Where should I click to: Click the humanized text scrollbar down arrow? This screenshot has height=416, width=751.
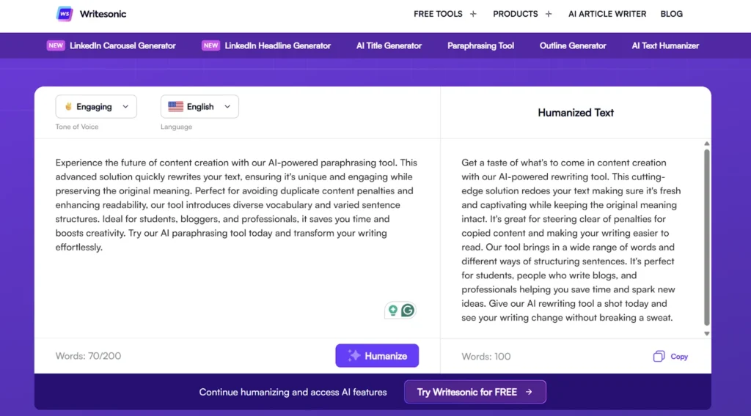pos(706,334)
